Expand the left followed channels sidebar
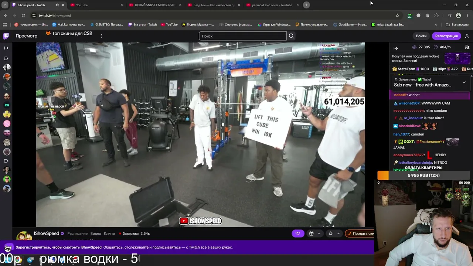Screen dimensions: 473x266 click(6, 48)
